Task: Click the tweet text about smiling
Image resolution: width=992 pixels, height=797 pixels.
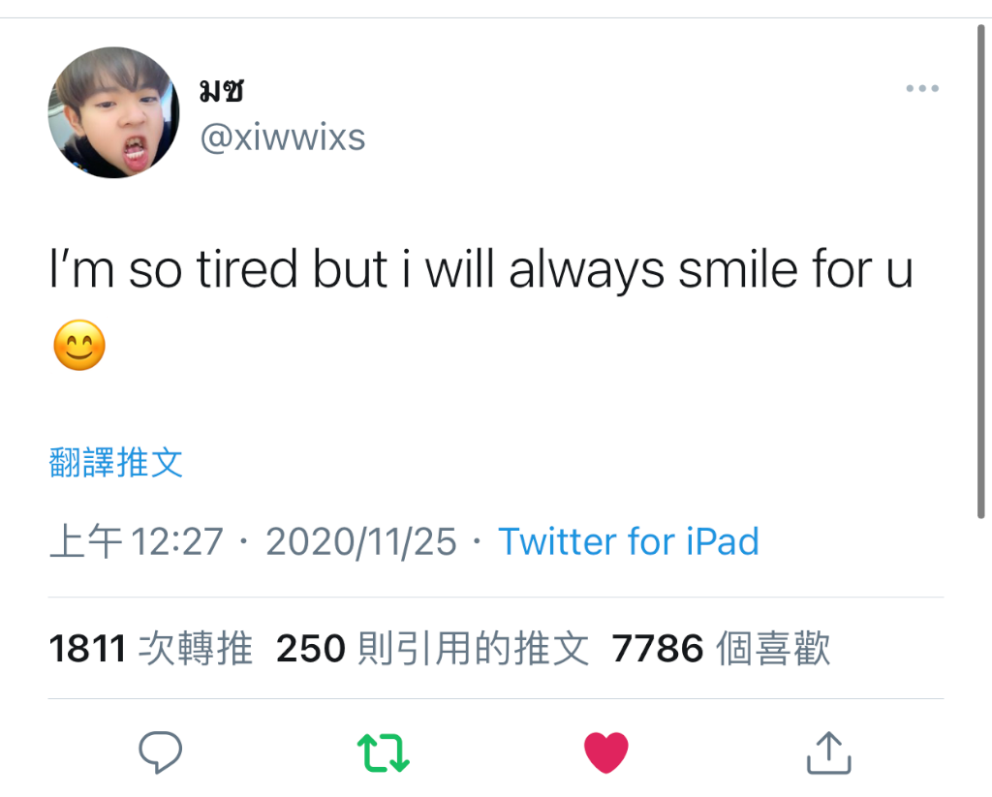Action: pos(481,270)
